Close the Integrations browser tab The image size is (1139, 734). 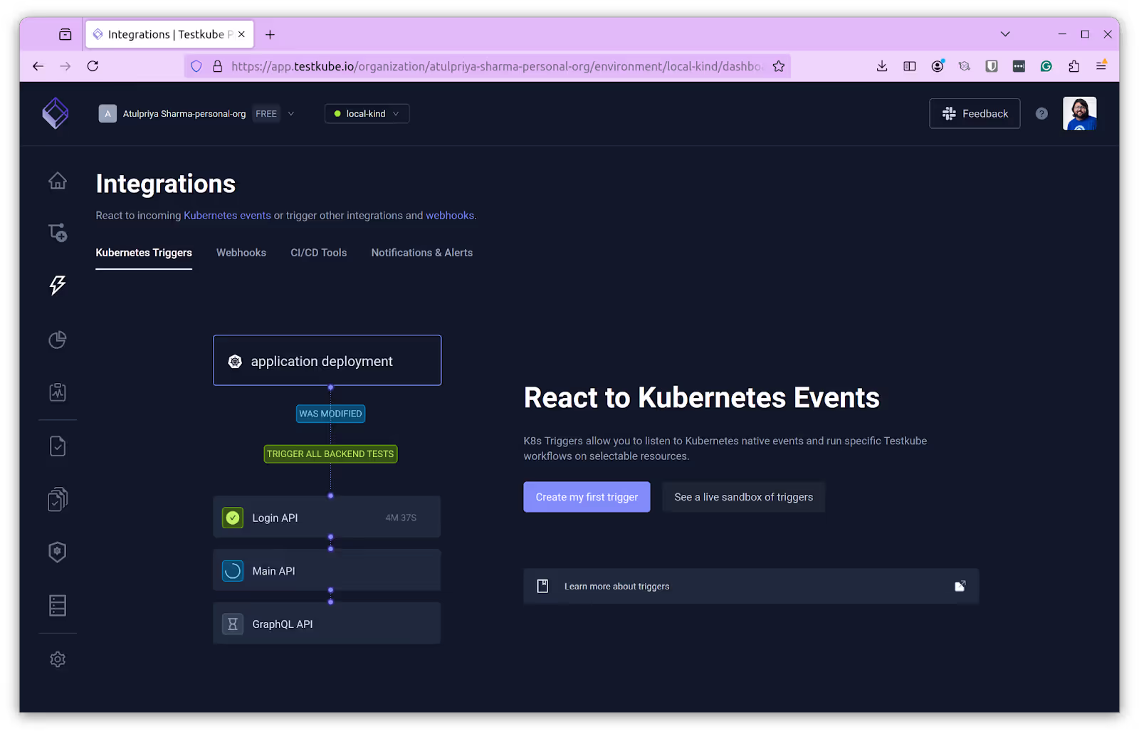241,34
